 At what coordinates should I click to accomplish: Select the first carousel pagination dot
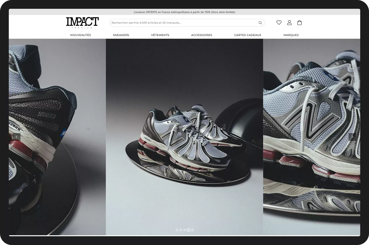click(x=177, y=230)
